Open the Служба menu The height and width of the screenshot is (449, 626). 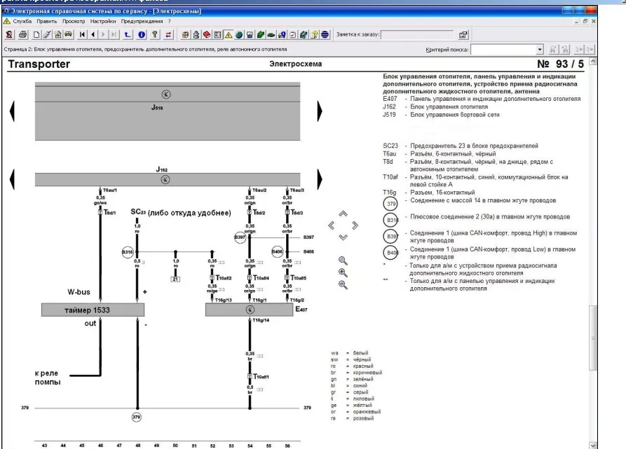click(22, 21)
